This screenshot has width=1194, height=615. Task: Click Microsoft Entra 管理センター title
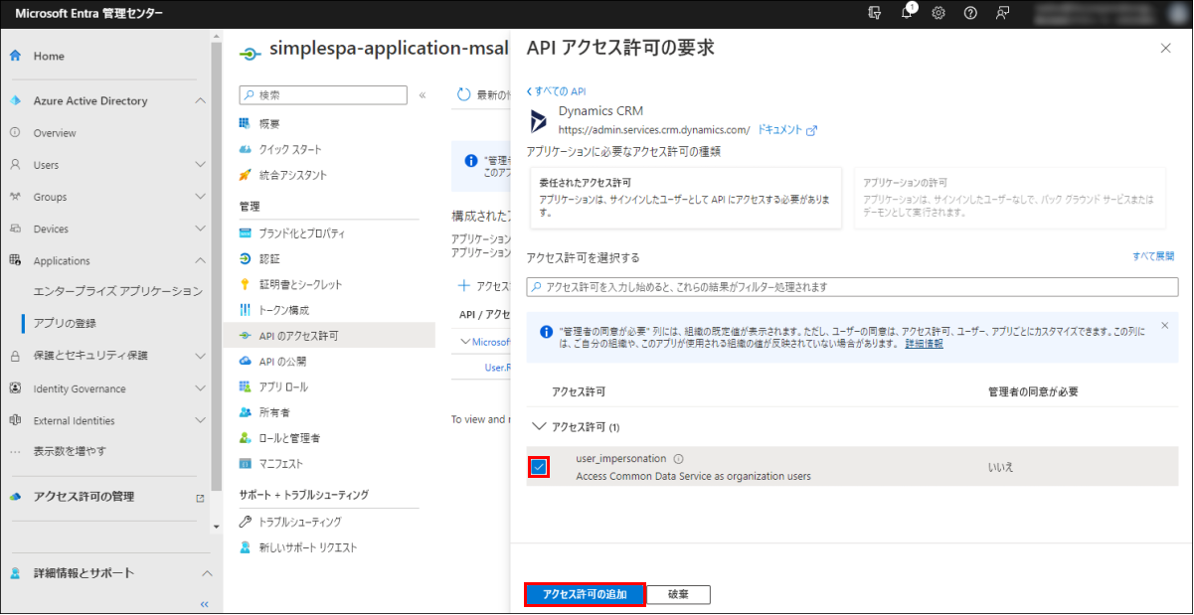click(89, 13)
